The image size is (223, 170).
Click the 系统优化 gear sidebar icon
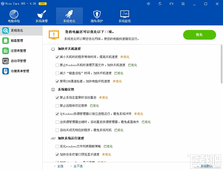coord(6,30)
